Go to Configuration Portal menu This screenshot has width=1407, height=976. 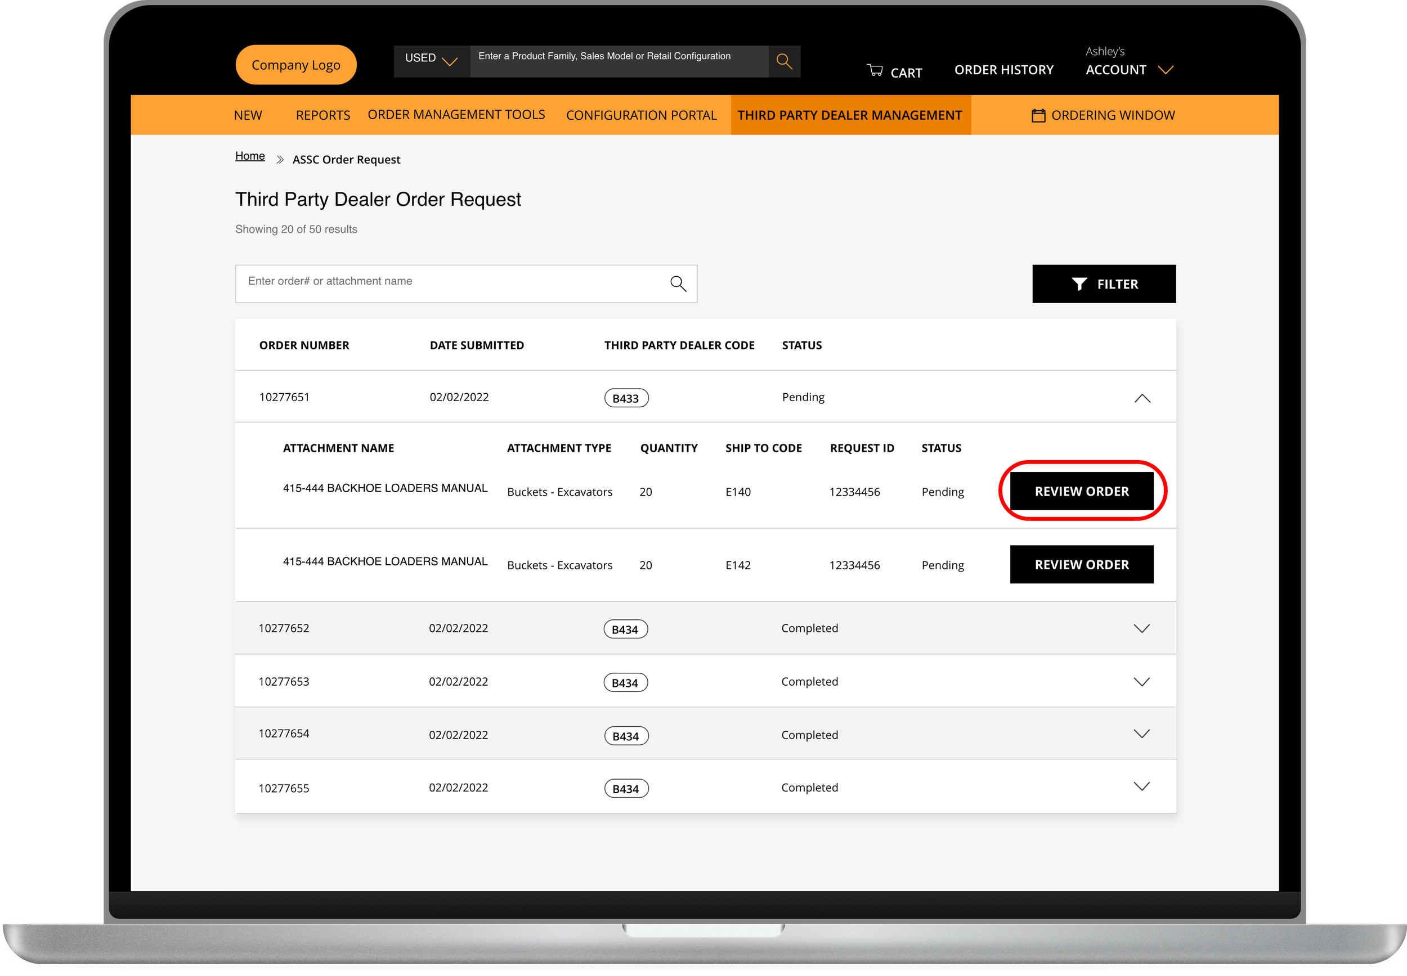640,115
